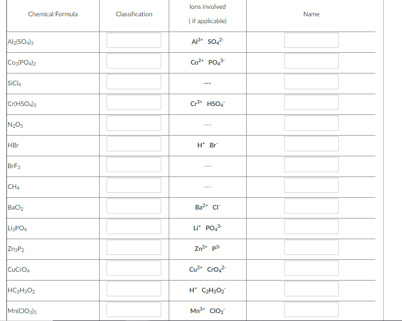Select the Name field for HBr
This screenshot has height=321, width=402.
(x=311, y=143)
